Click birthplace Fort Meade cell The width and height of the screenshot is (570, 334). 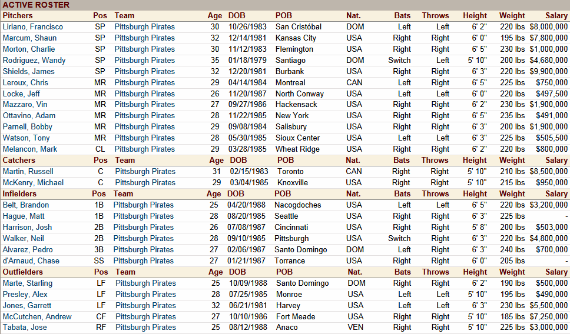296,317
